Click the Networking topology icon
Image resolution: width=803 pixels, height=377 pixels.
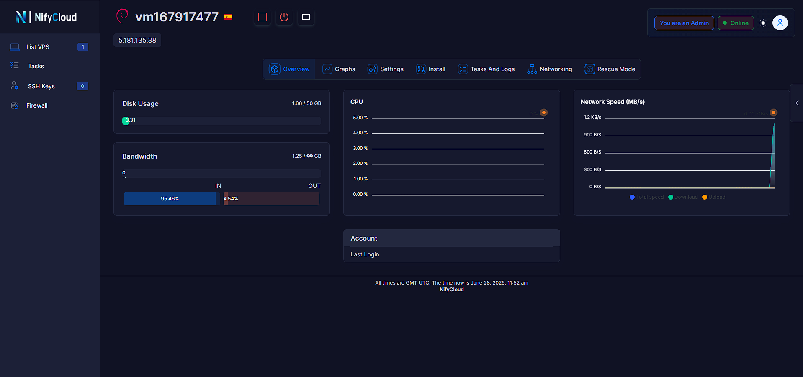click(532, 69)
